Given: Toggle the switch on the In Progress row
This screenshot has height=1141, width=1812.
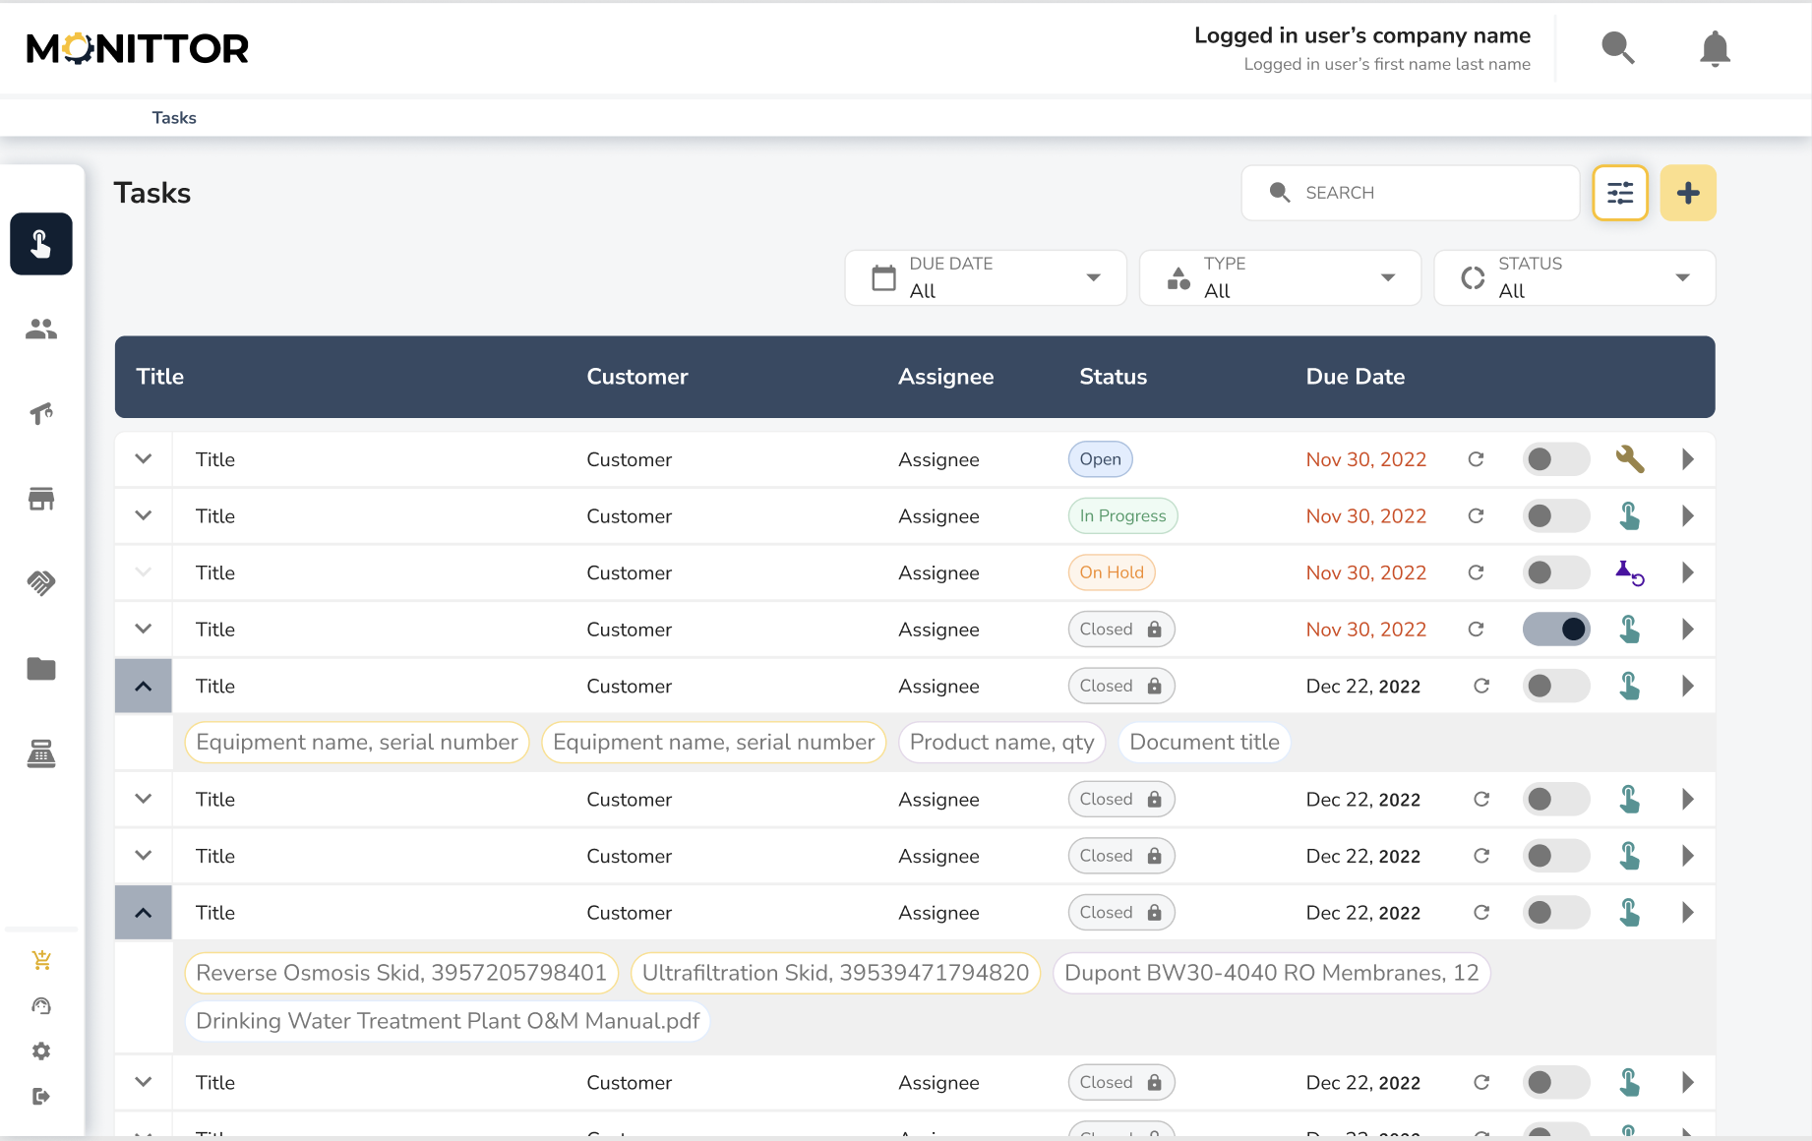Looking at the screenshot, I should (x=1555, y=516).
